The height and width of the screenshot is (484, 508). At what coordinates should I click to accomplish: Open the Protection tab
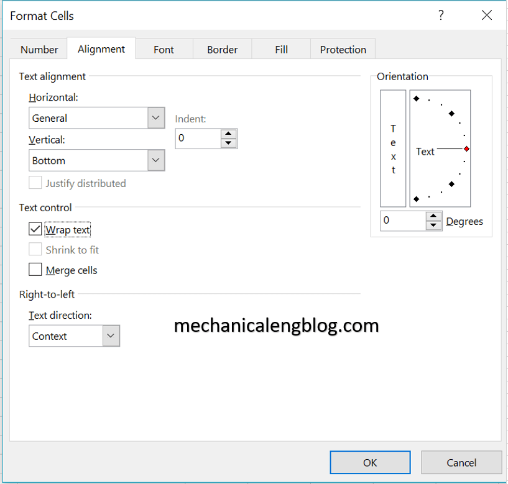[343, 49]
